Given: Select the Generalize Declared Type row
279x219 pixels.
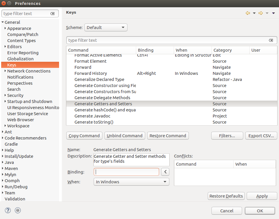Looking at the screenshot, I should 172,79.
